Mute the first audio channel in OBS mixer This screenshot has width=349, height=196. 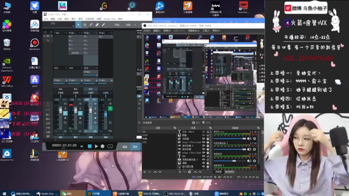pos(249,139)
